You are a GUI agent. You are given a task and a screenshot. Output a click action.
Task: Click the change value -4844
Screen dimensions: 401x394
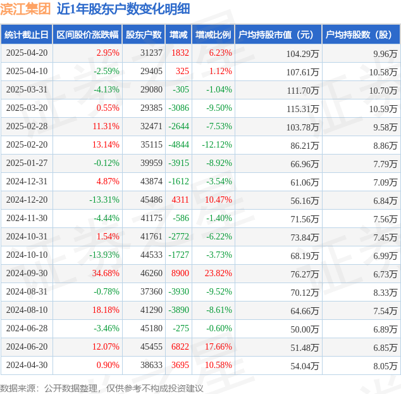click(x=179, y=144)
